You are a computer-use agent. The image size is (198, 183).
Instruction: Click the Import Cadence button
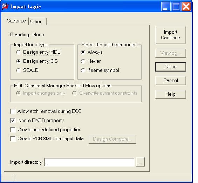[x=170, y=35]
